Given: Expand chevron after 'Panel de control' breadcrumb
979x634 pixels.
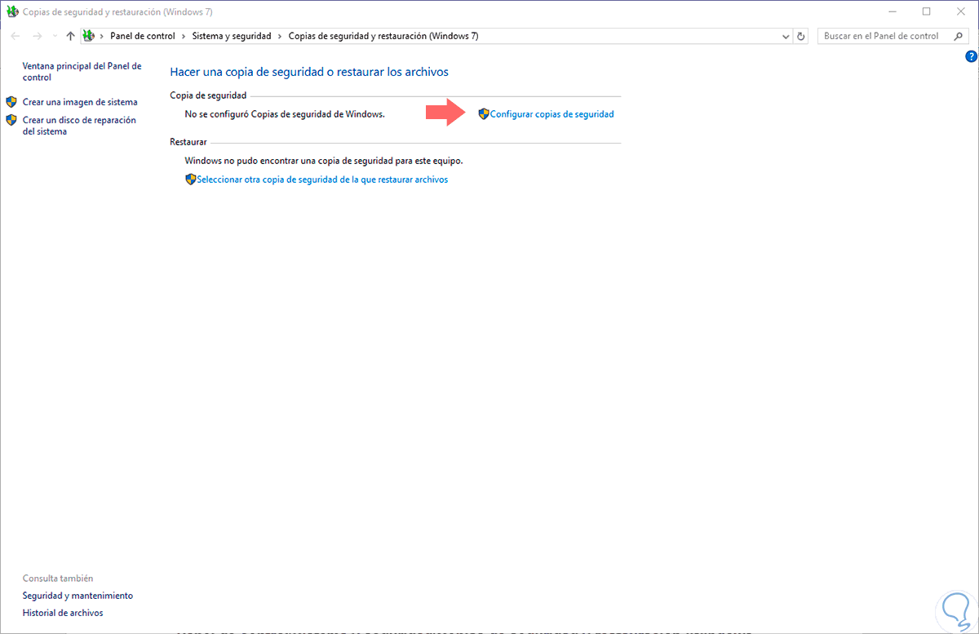Looking at the screenshot, I should 184,37.
